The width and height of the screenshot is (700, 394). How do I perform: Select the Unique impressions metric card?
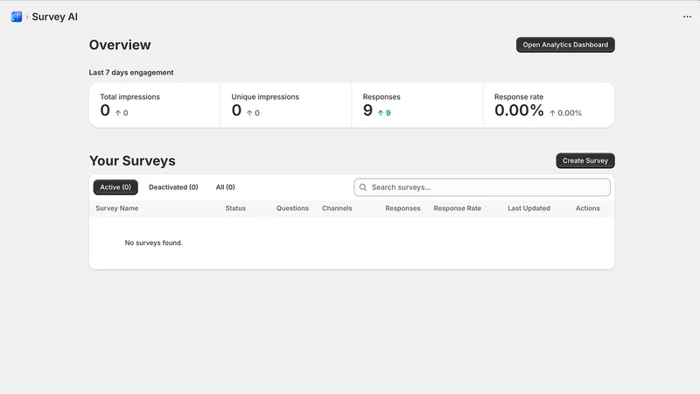click(286, 105)
